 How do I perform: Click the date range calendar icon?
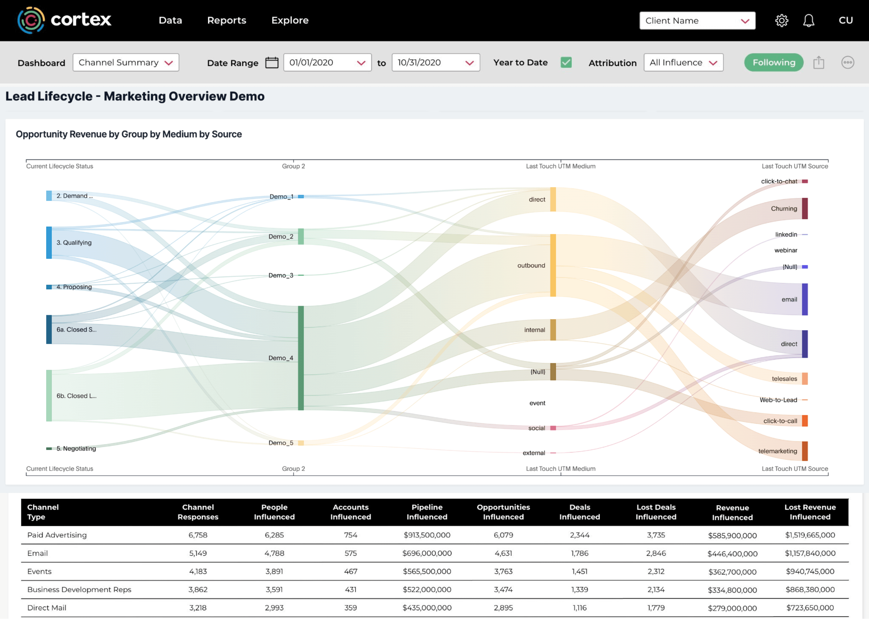[272, 63]
